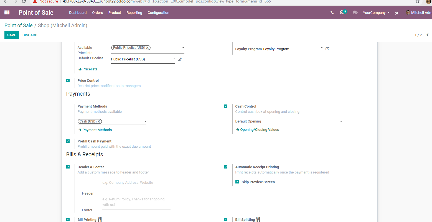This screenshot has height=222, width=432.
Task: Click Point of Sale app title
Action: coord(36,12)
